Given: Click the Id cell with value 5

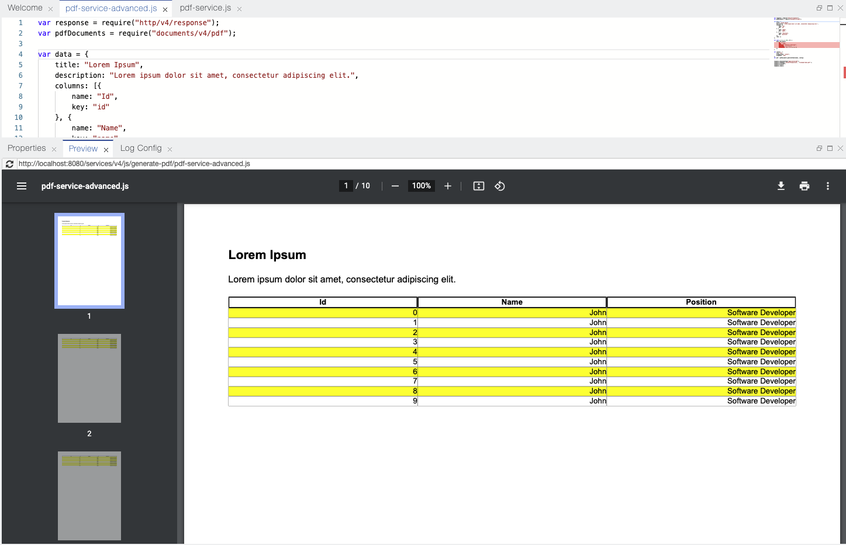Looking at the screenshot, I should tap(323, 362).
